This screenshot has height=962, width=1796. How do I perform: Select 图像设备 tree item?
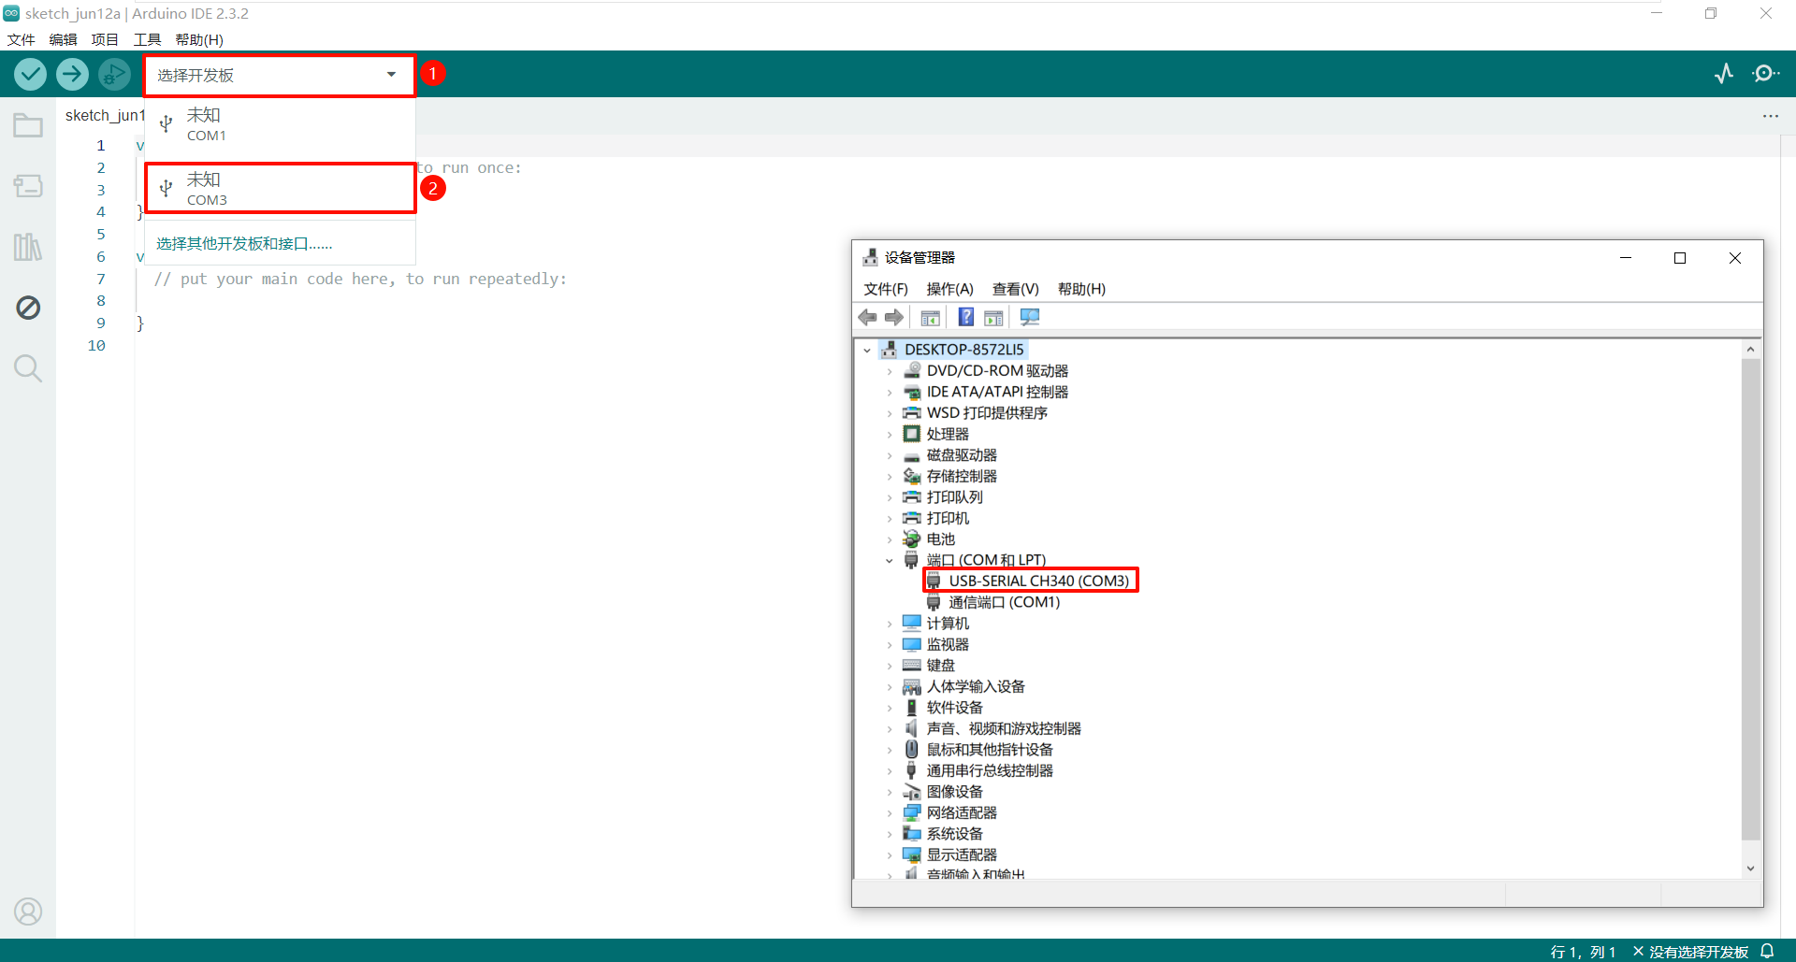tap(954, 792)
